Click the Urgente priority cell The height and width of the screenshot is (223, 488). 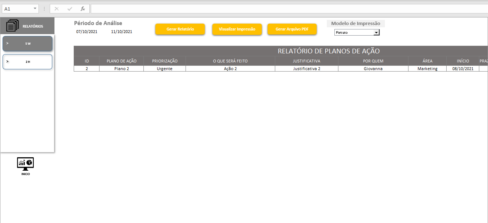(164, 69)
